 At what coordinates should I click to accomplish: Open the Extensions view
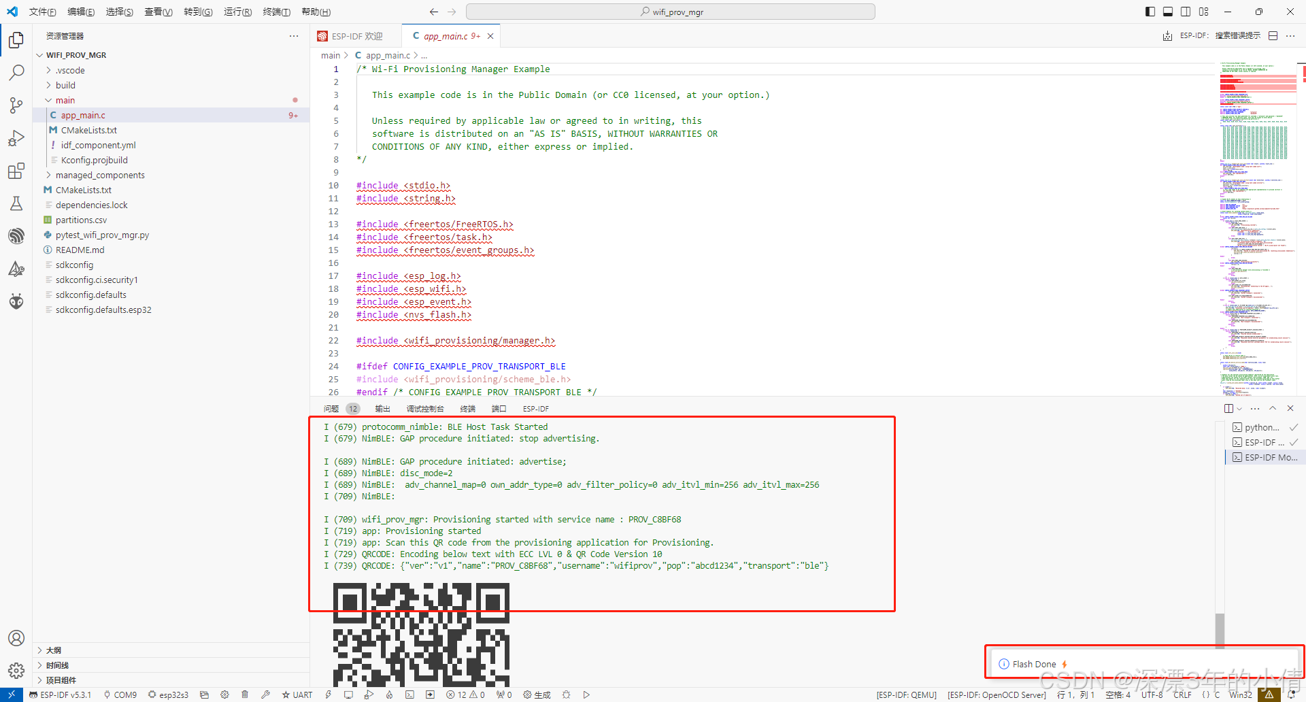tap(16, 171)
